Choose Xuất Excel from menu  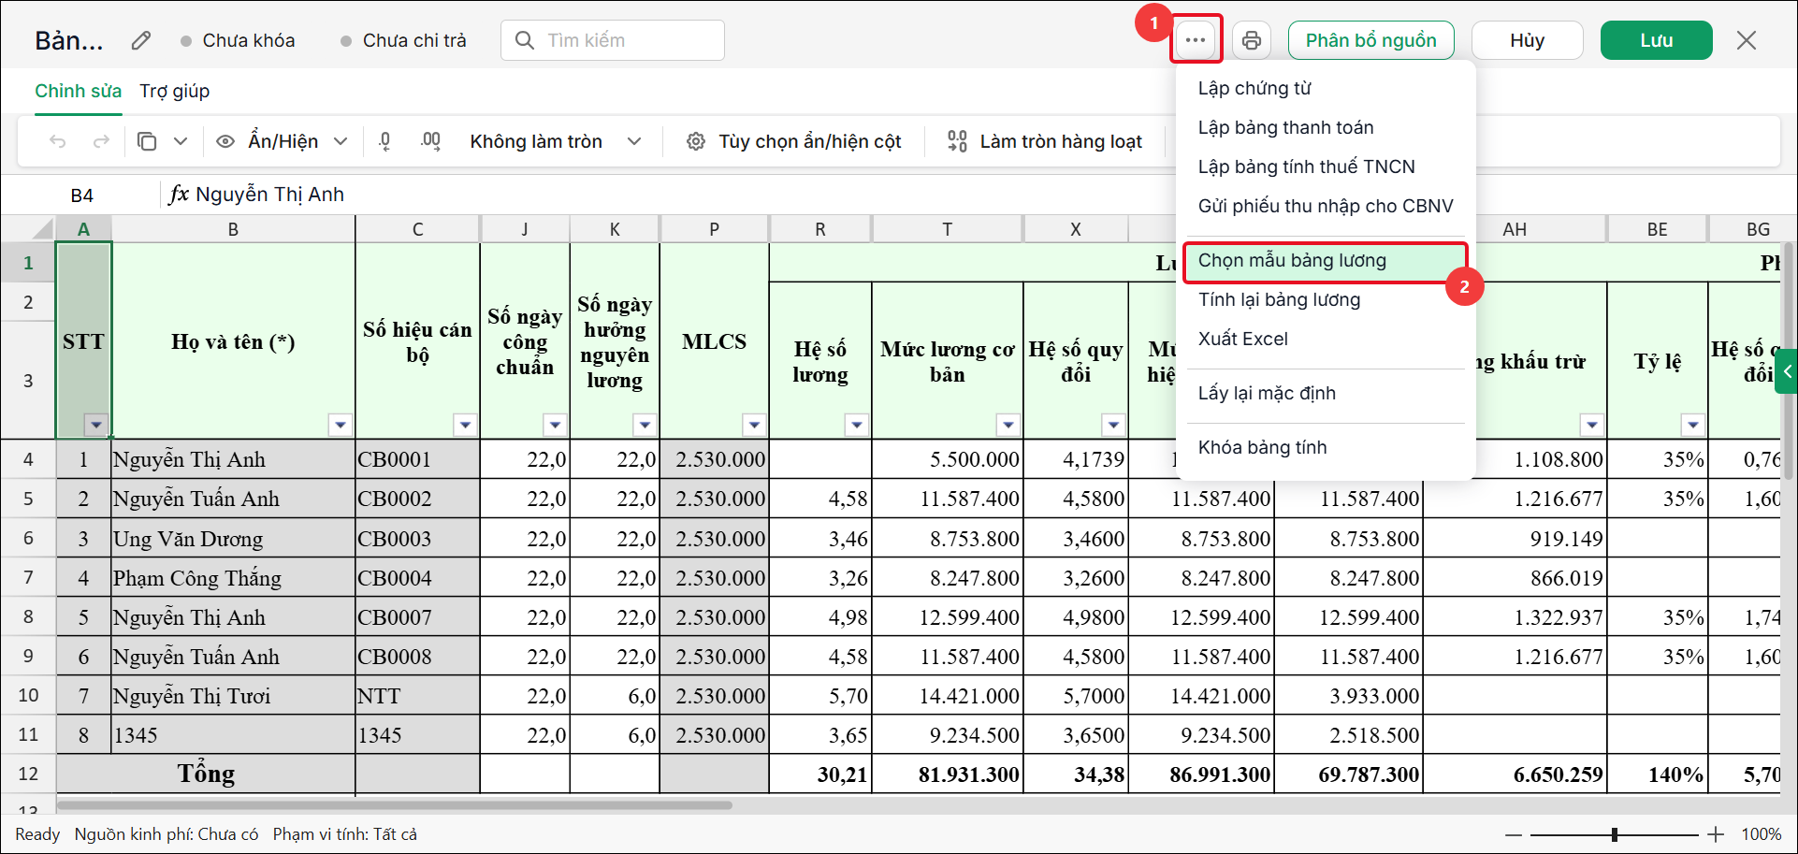tap(1326, 339)
